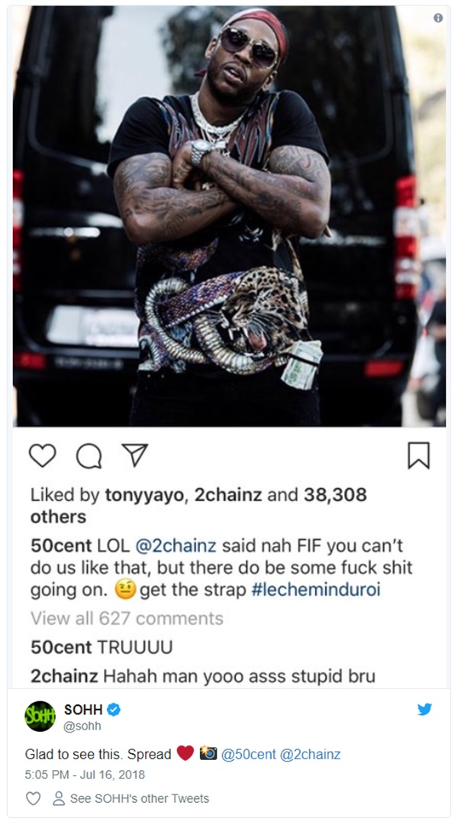Click the embedded rapper photo

[x=229, y=216]
